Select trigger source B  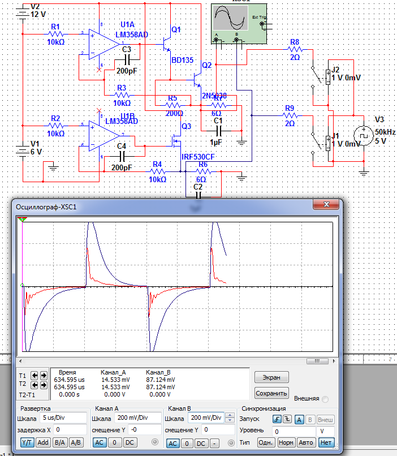(x=310, y=420)
